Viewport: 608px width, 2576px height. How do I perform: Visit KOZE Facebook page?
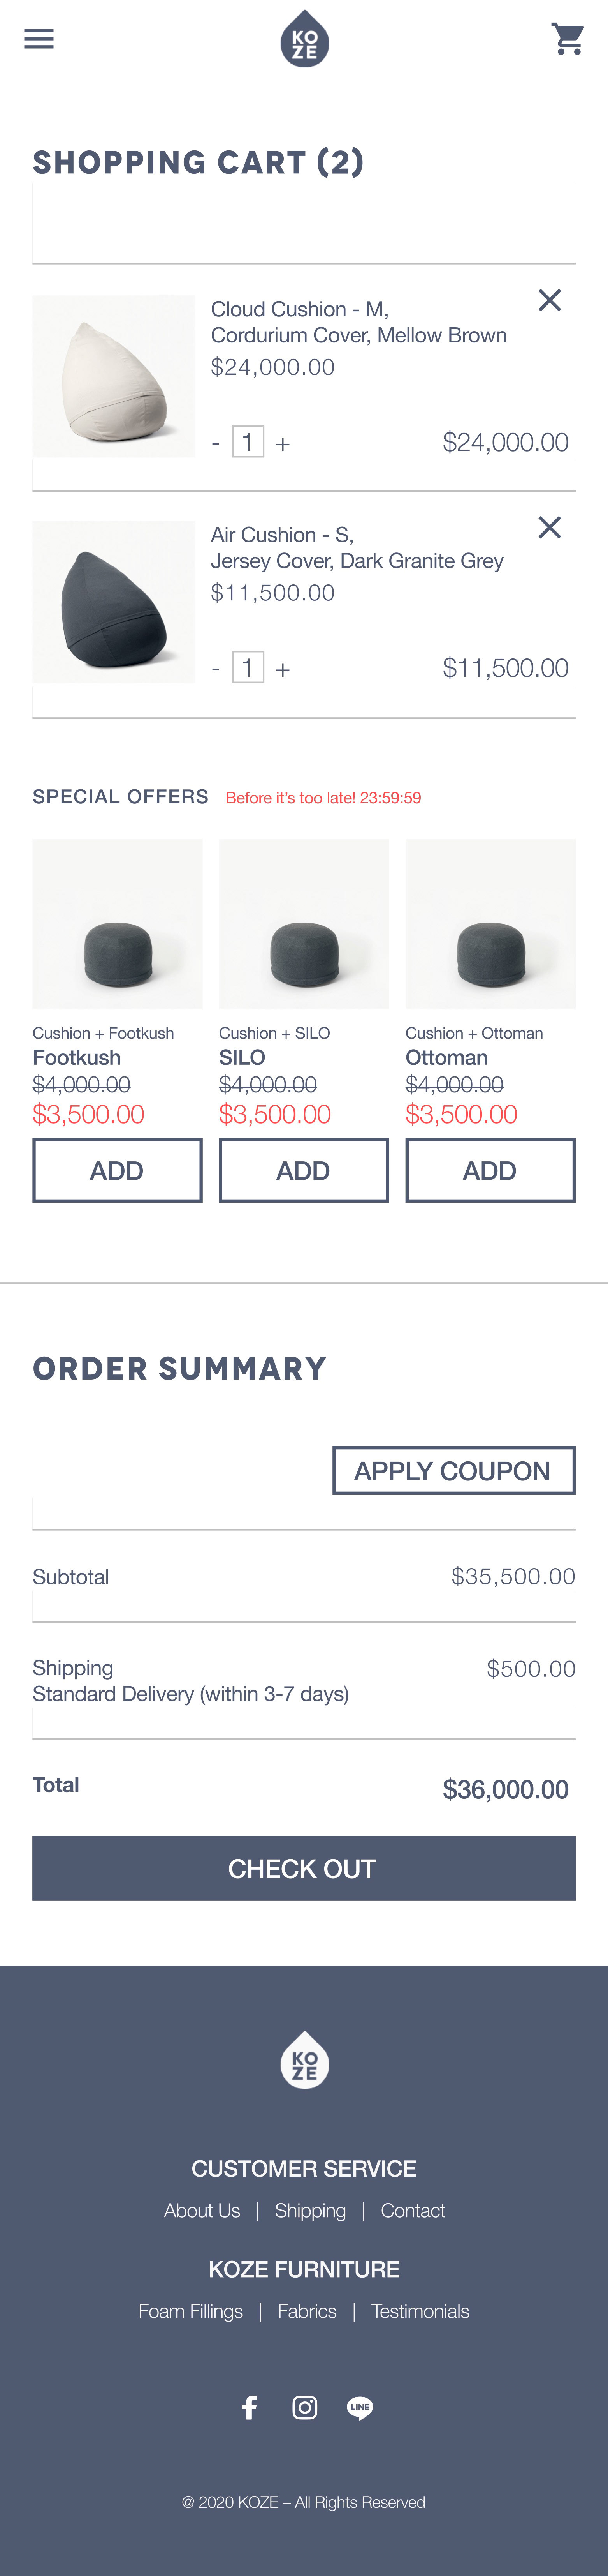250,2407
